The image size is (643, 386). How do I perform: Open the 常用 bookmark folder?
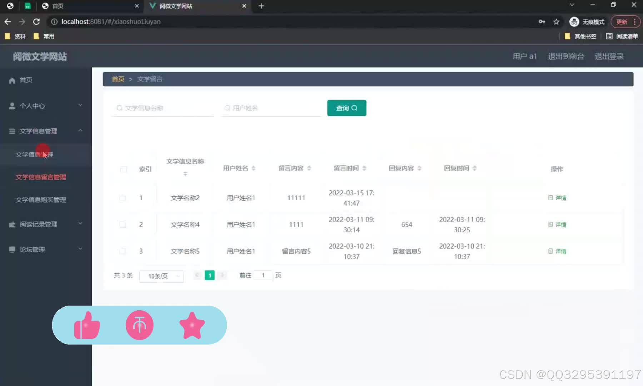[x=44, y=36]
